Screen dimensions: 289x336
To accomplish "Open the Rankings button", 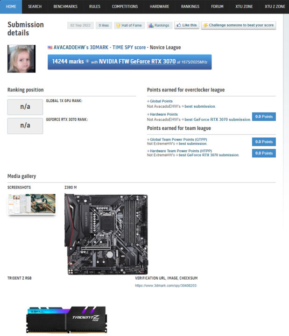I will (x=159, y=25).
